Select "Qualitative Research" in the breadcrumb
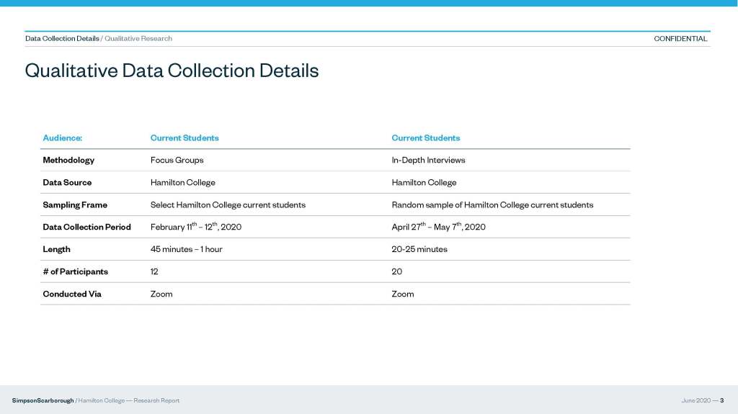This screenshot has width=738, height=414. click(x=138, y=39)
